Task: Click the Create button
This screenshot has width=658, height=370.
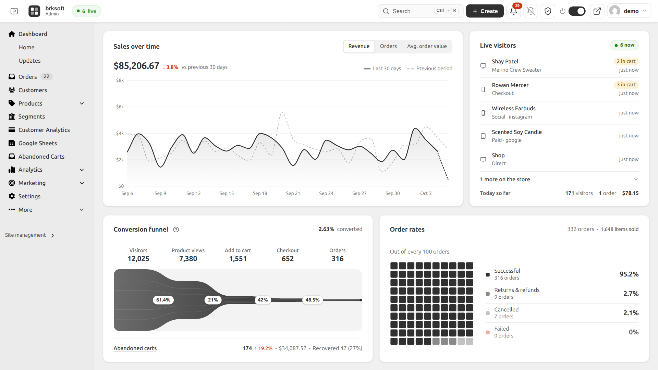Action: 485,11
